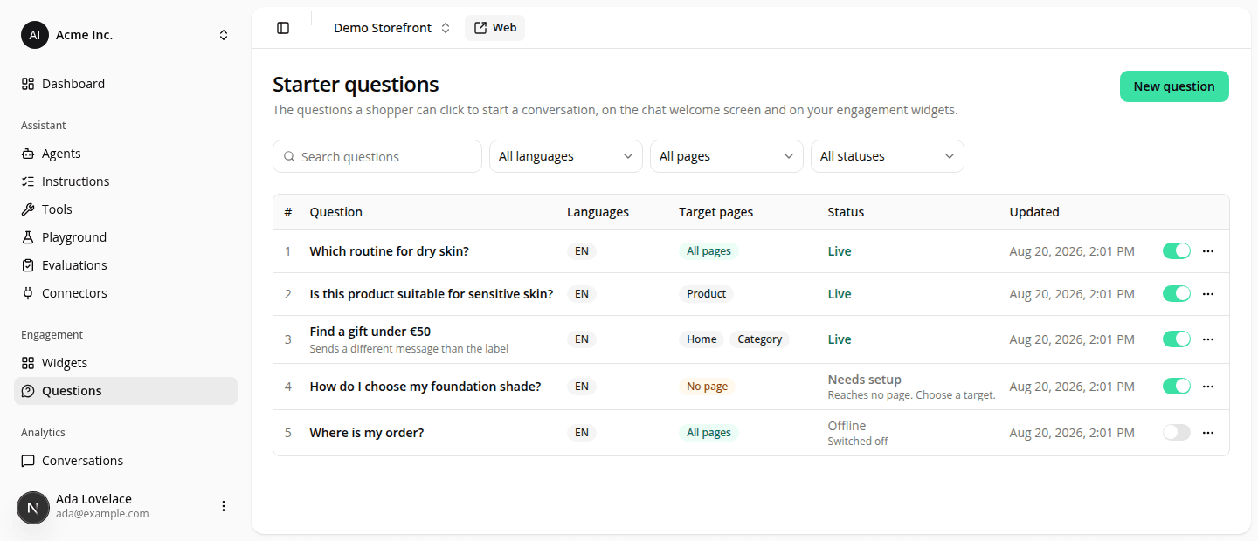This screenshot has width=1258, height=541.
Task: Open Conversations under Analytics
Action: pos(126,461)
